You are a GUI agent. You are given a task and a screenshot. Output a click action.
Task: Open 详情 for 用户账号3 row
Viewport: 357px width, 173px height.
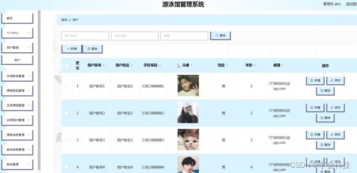pos(315,135)
